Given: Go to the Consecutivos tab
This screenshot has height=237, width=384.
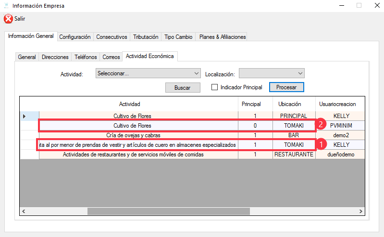Looking at the screenshot, I should 111,37.
